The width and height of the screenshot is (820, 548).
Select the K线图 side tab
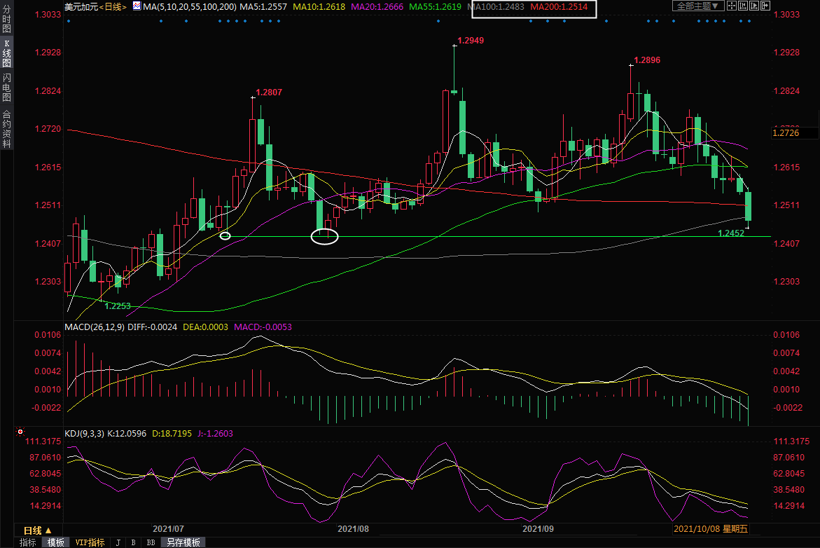point(6,53)
